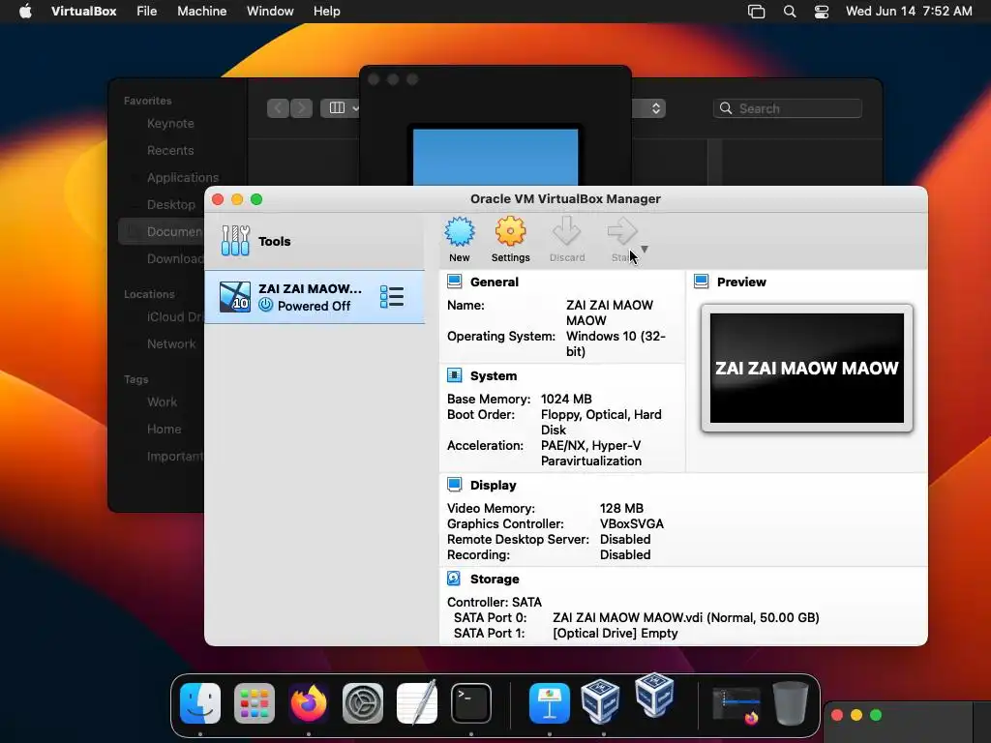Select Recents in Finder sidebar
The image size is (991, 743).
pyautogui.click(x=170, y=150)
